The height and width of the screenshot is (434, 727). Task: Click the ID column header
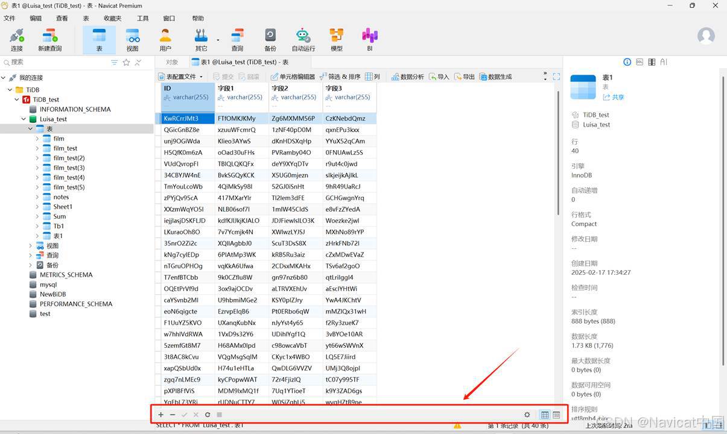(x=188, y=96)
